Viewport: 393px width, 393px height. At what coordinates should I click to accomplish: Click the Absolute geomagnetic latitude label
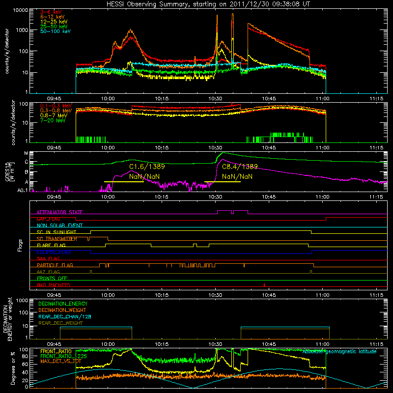click(x=339, y=351)
